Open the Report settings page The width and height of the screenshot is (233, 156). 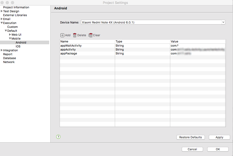click(x=8, y=54)
